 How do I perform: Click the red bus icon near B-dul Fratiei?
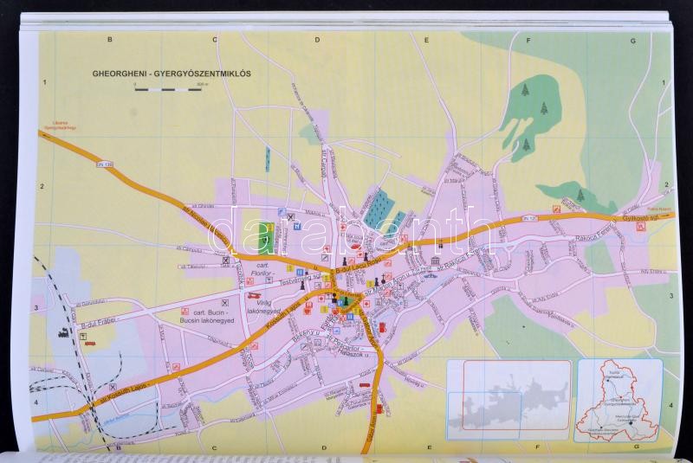click(x=88, y=344)
